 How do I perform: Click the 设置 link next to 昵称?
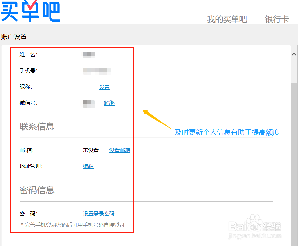pos(104,87)
